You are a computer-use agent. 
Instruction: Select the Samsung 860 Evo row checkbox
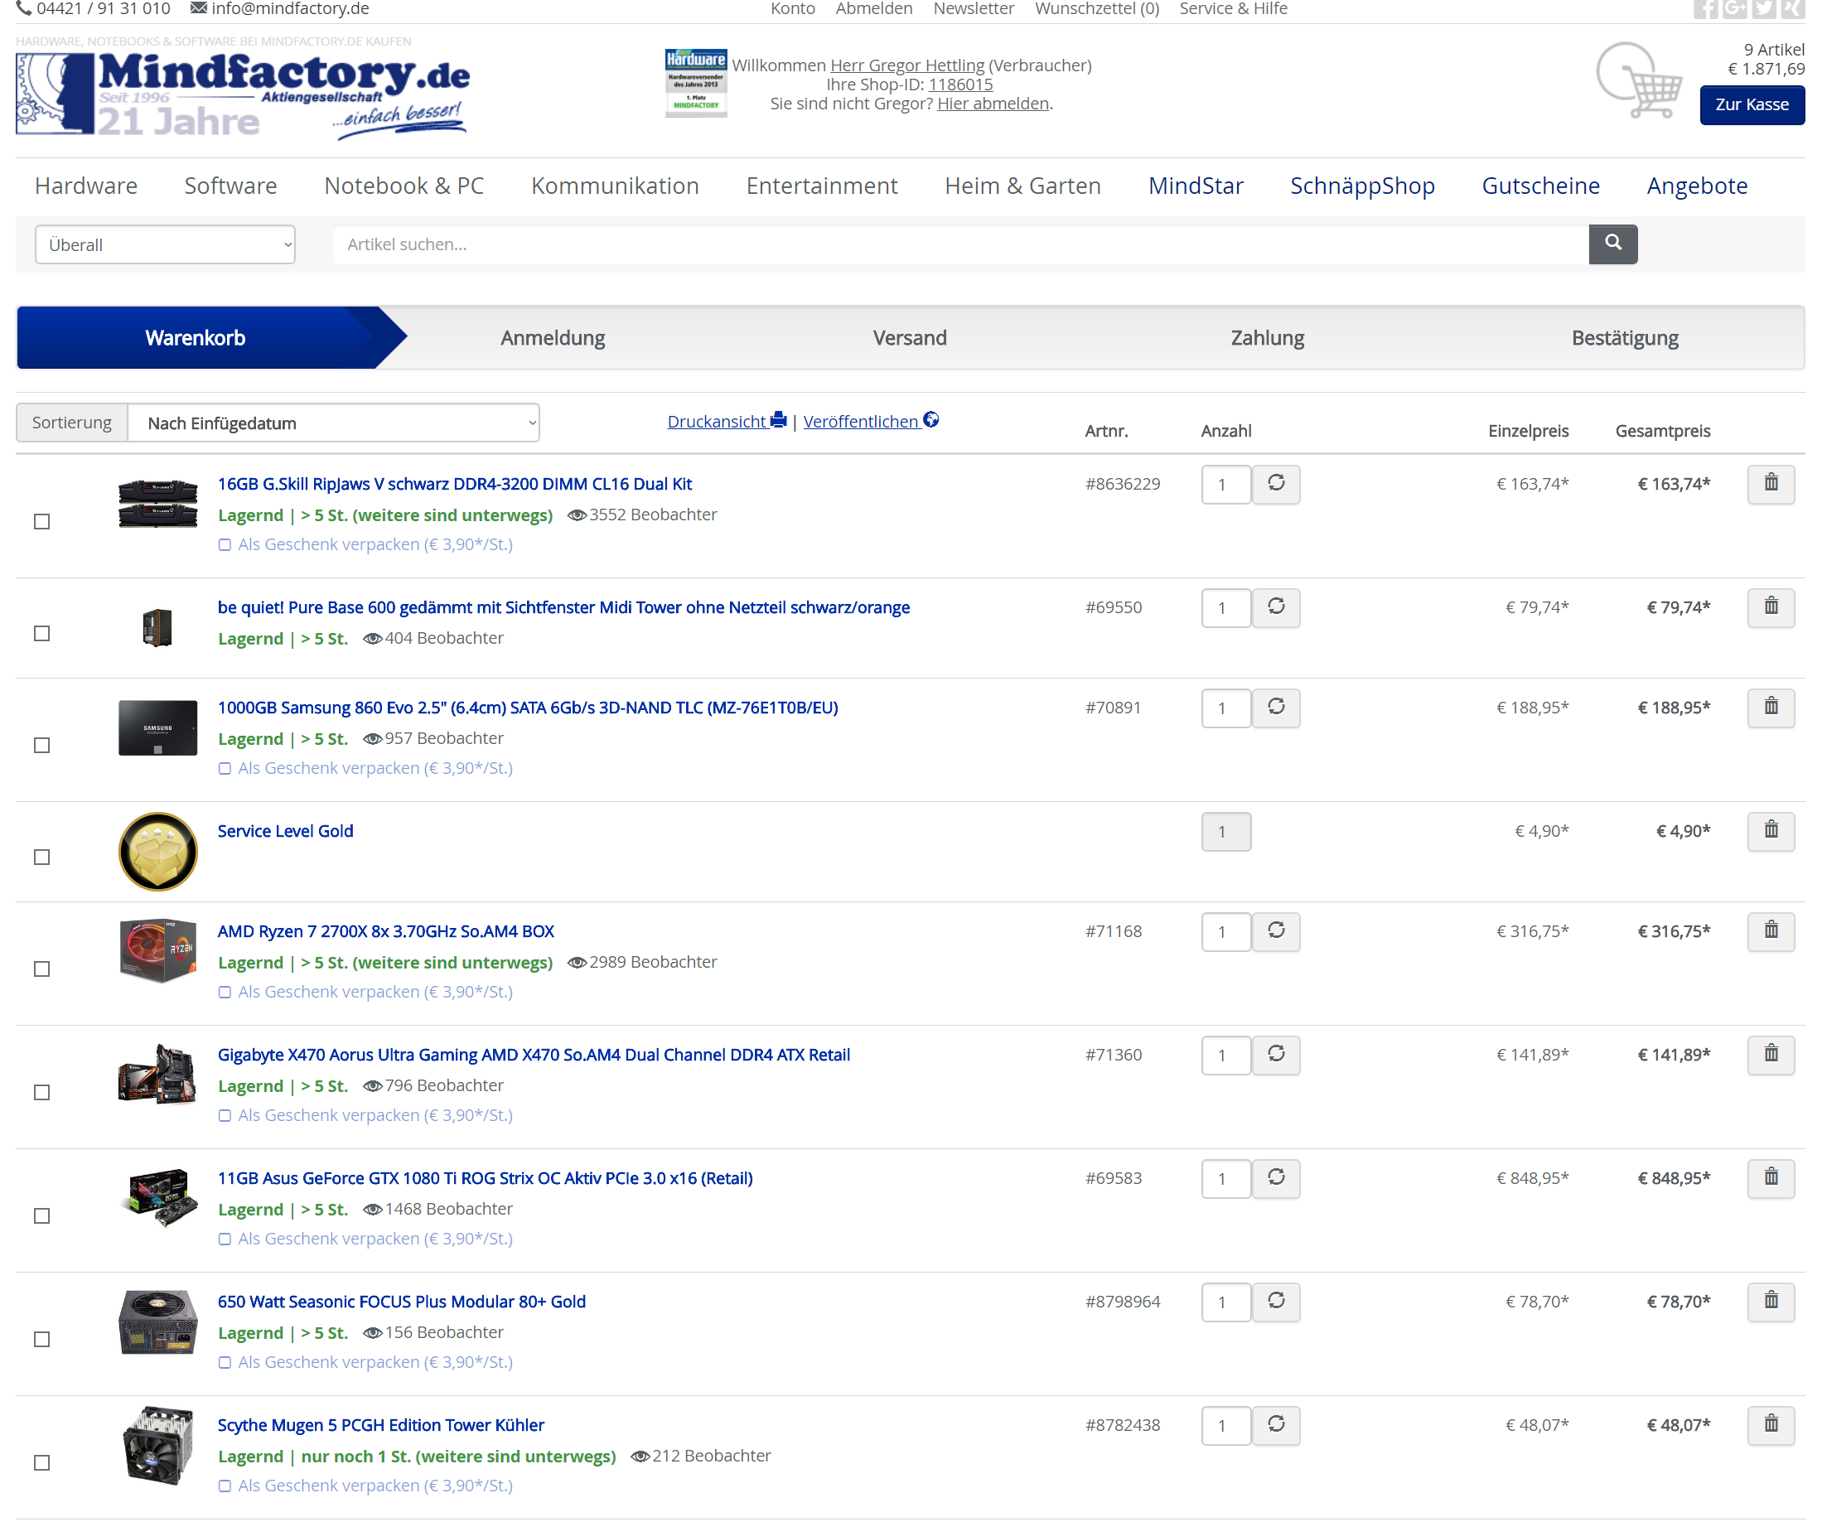[x=41, y=746]
